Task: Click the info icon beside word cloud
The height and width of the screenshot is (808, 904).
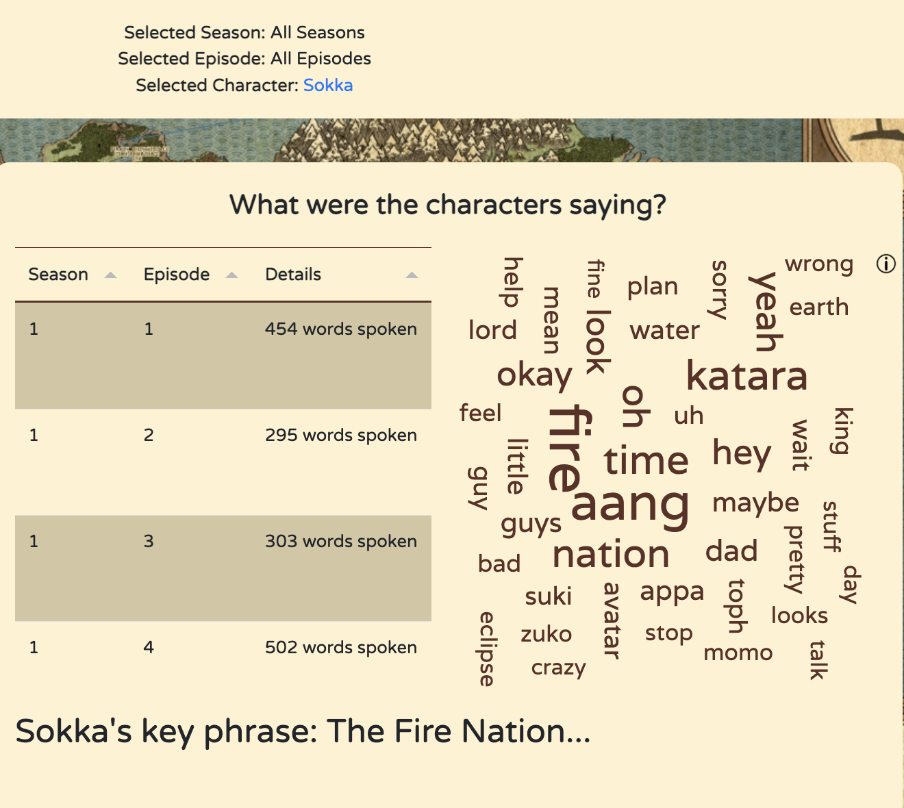Action: click(x=886, y=264)
